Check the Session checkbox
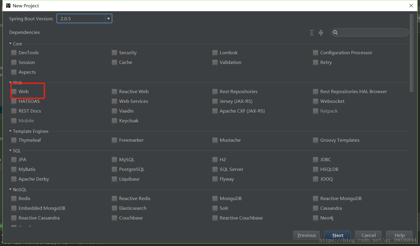Viewport: 420px width, 246px height. tap(14, 62)
